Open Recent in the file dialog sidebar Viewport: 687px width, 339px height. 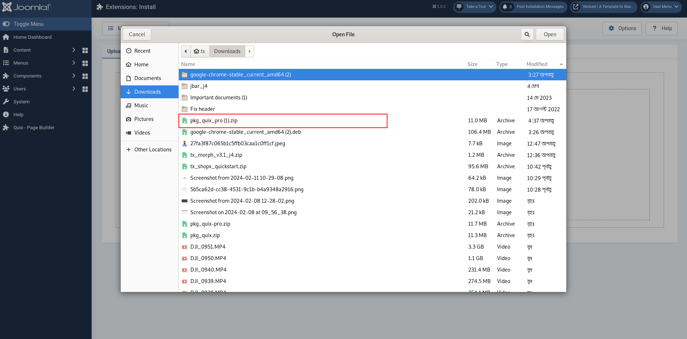pos(149,51)
